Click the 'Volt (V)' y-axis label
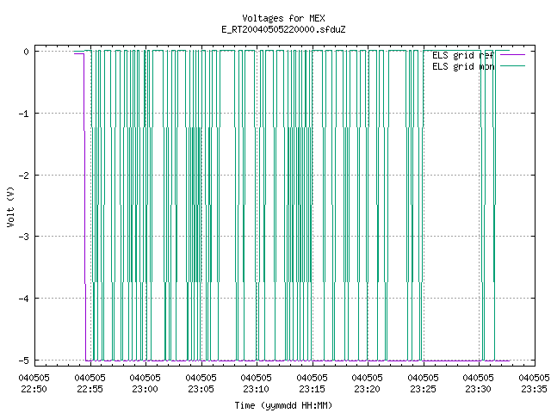The width and height of the screenshot is (551, 413). click(10, 206)
